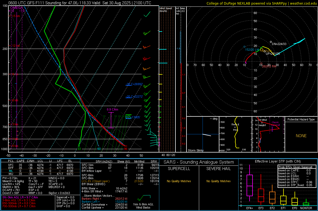
Task: Select the EFF parcel row
Action: [41, 168]
